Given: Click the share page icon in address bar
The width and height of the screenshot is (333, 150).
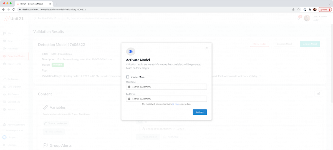Looking at the screenshot, I should coord(293,9).
